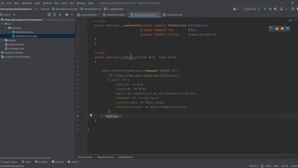Expand all in the Project panel
298x168 pixels.
(x=54, y=14)
